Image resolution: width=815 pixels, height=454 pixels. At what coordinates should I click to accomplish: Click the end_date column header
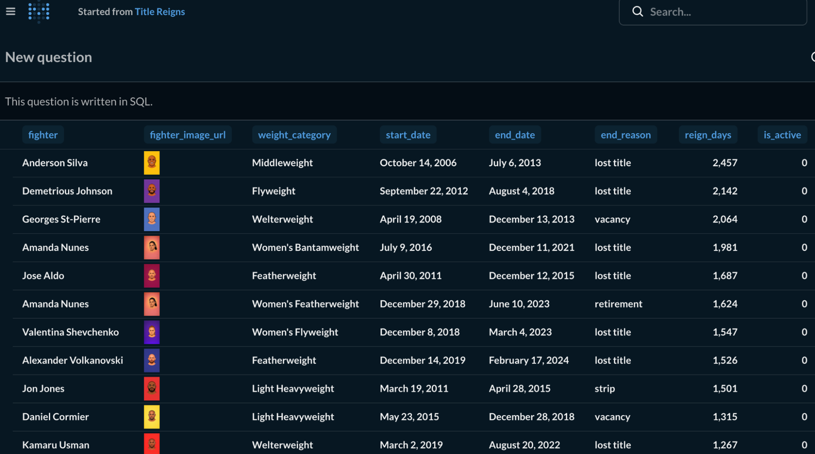coord(515,135)
